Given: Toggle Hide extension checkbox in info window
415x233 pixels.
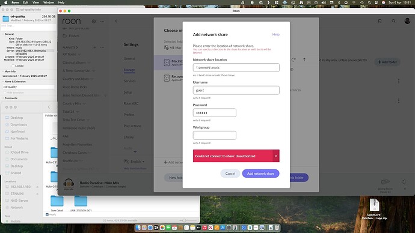Looking at the screenshot, I should click(x=5, y=92).
